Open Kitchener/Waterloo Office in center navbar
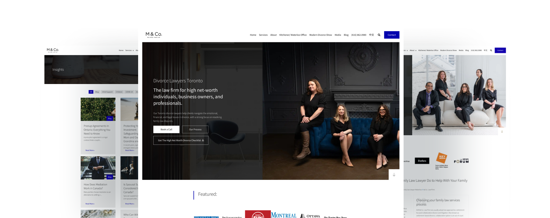 (x=293, y=35)
